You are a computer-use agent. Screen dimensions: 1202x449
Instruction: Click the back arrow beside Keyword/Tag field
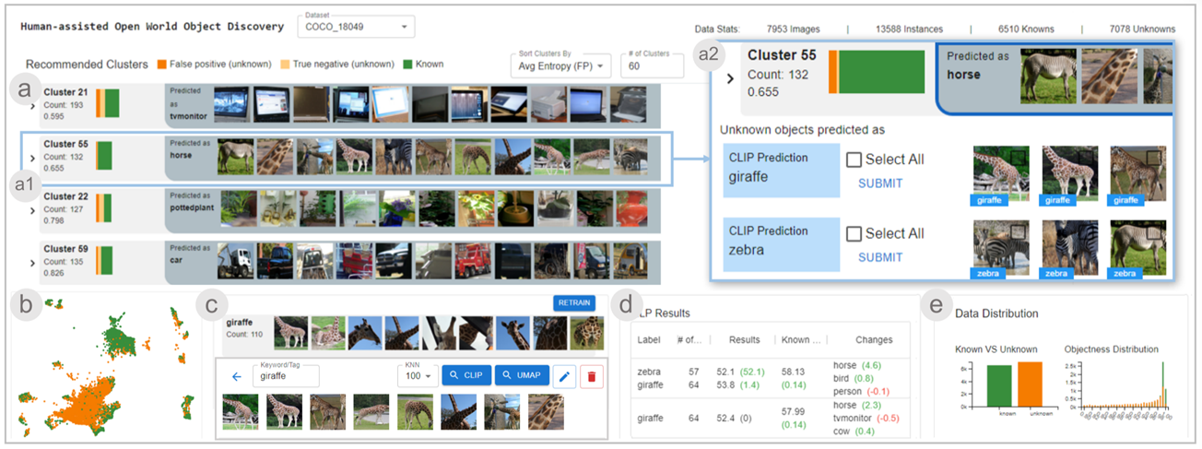(236, 376)
